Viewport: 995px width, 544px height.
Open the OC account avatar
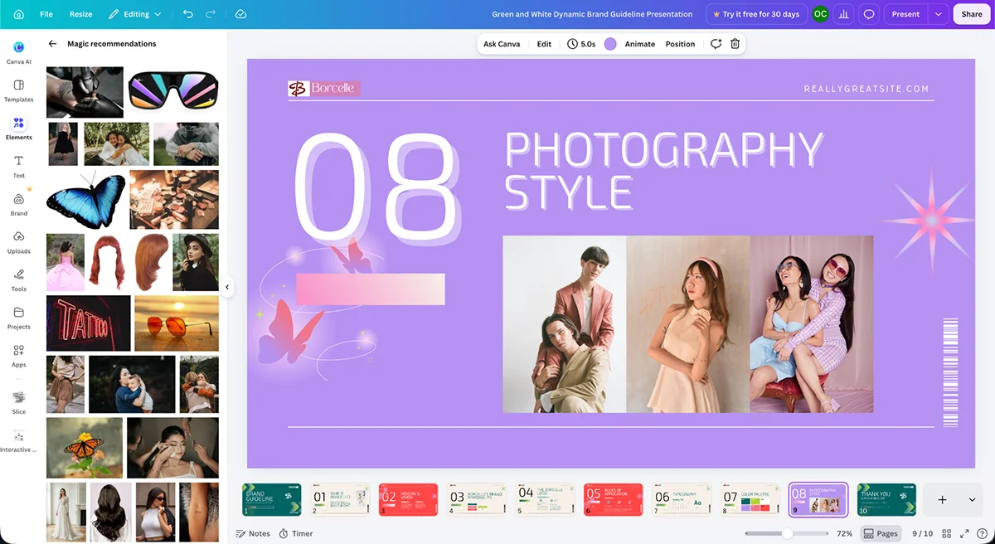pos(820,14)
